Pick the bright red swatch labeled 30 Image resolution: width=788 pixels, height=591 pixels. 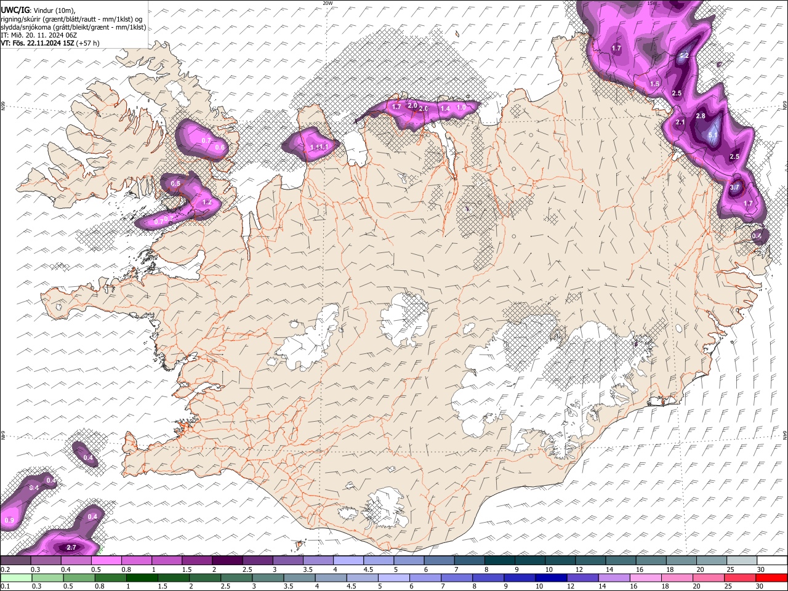(x=772, y=578)
